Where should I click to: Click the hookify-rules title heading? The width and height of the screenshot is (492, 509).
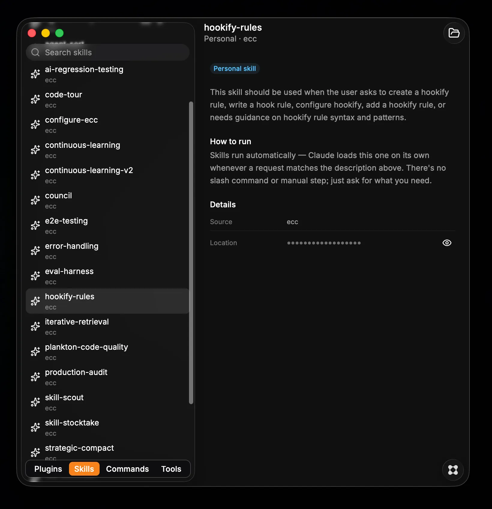tap(233, 28)
